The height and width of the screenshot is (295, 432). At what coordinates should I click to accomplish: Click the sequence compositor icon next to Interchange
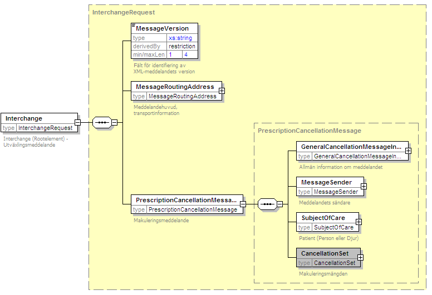[101, 123]
